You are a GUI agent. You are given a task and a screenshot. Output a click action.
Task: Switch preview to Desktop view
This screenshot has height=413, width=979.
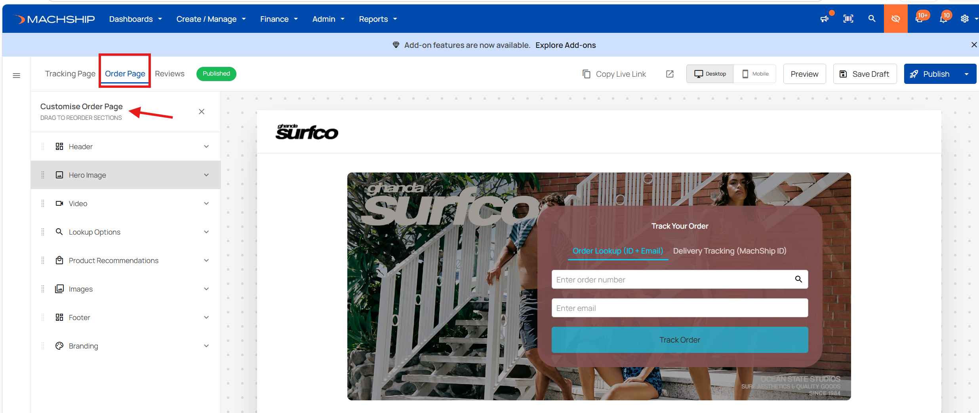click(710, 74)
